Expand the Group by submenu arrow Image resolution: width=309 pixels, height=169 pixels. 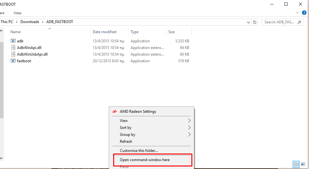coord(189,135)
